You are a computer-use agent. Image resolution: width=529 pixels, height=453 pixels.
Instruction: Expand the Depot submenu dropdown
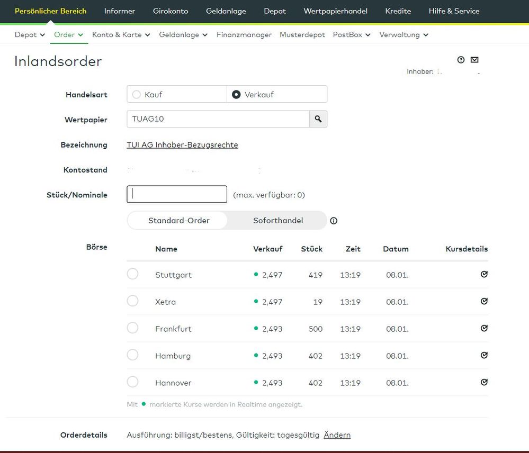click(x=30, y=35)
